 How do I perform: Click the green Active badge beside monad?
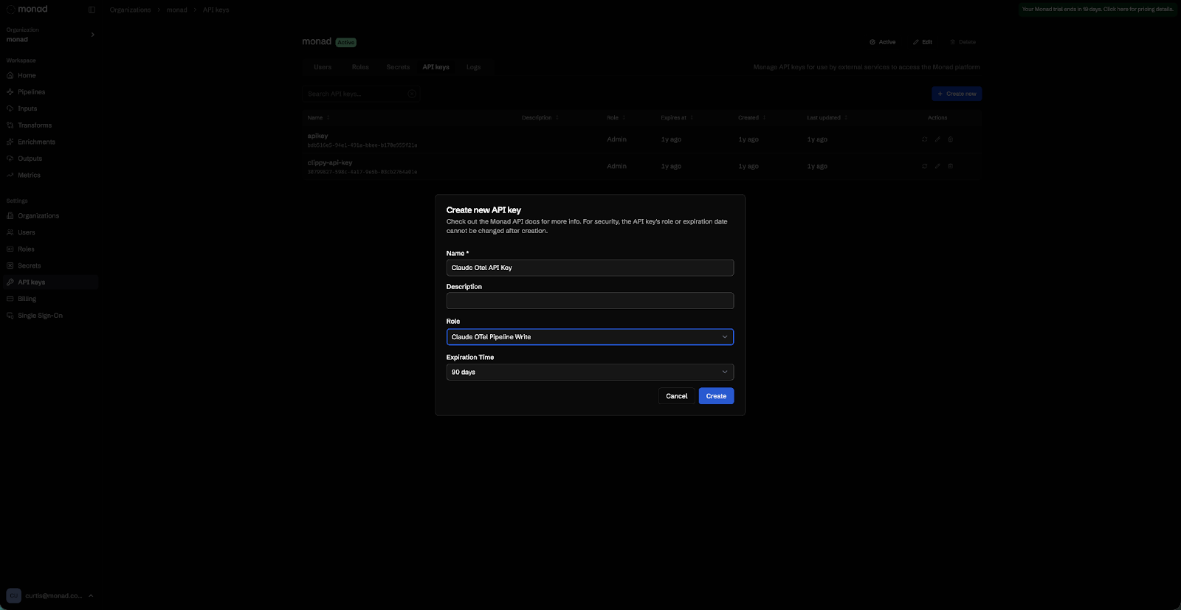[x=345, y=43]
